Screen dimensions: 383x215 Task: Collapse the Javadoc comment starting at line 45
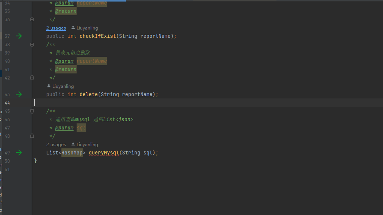[x=32, y=111]
